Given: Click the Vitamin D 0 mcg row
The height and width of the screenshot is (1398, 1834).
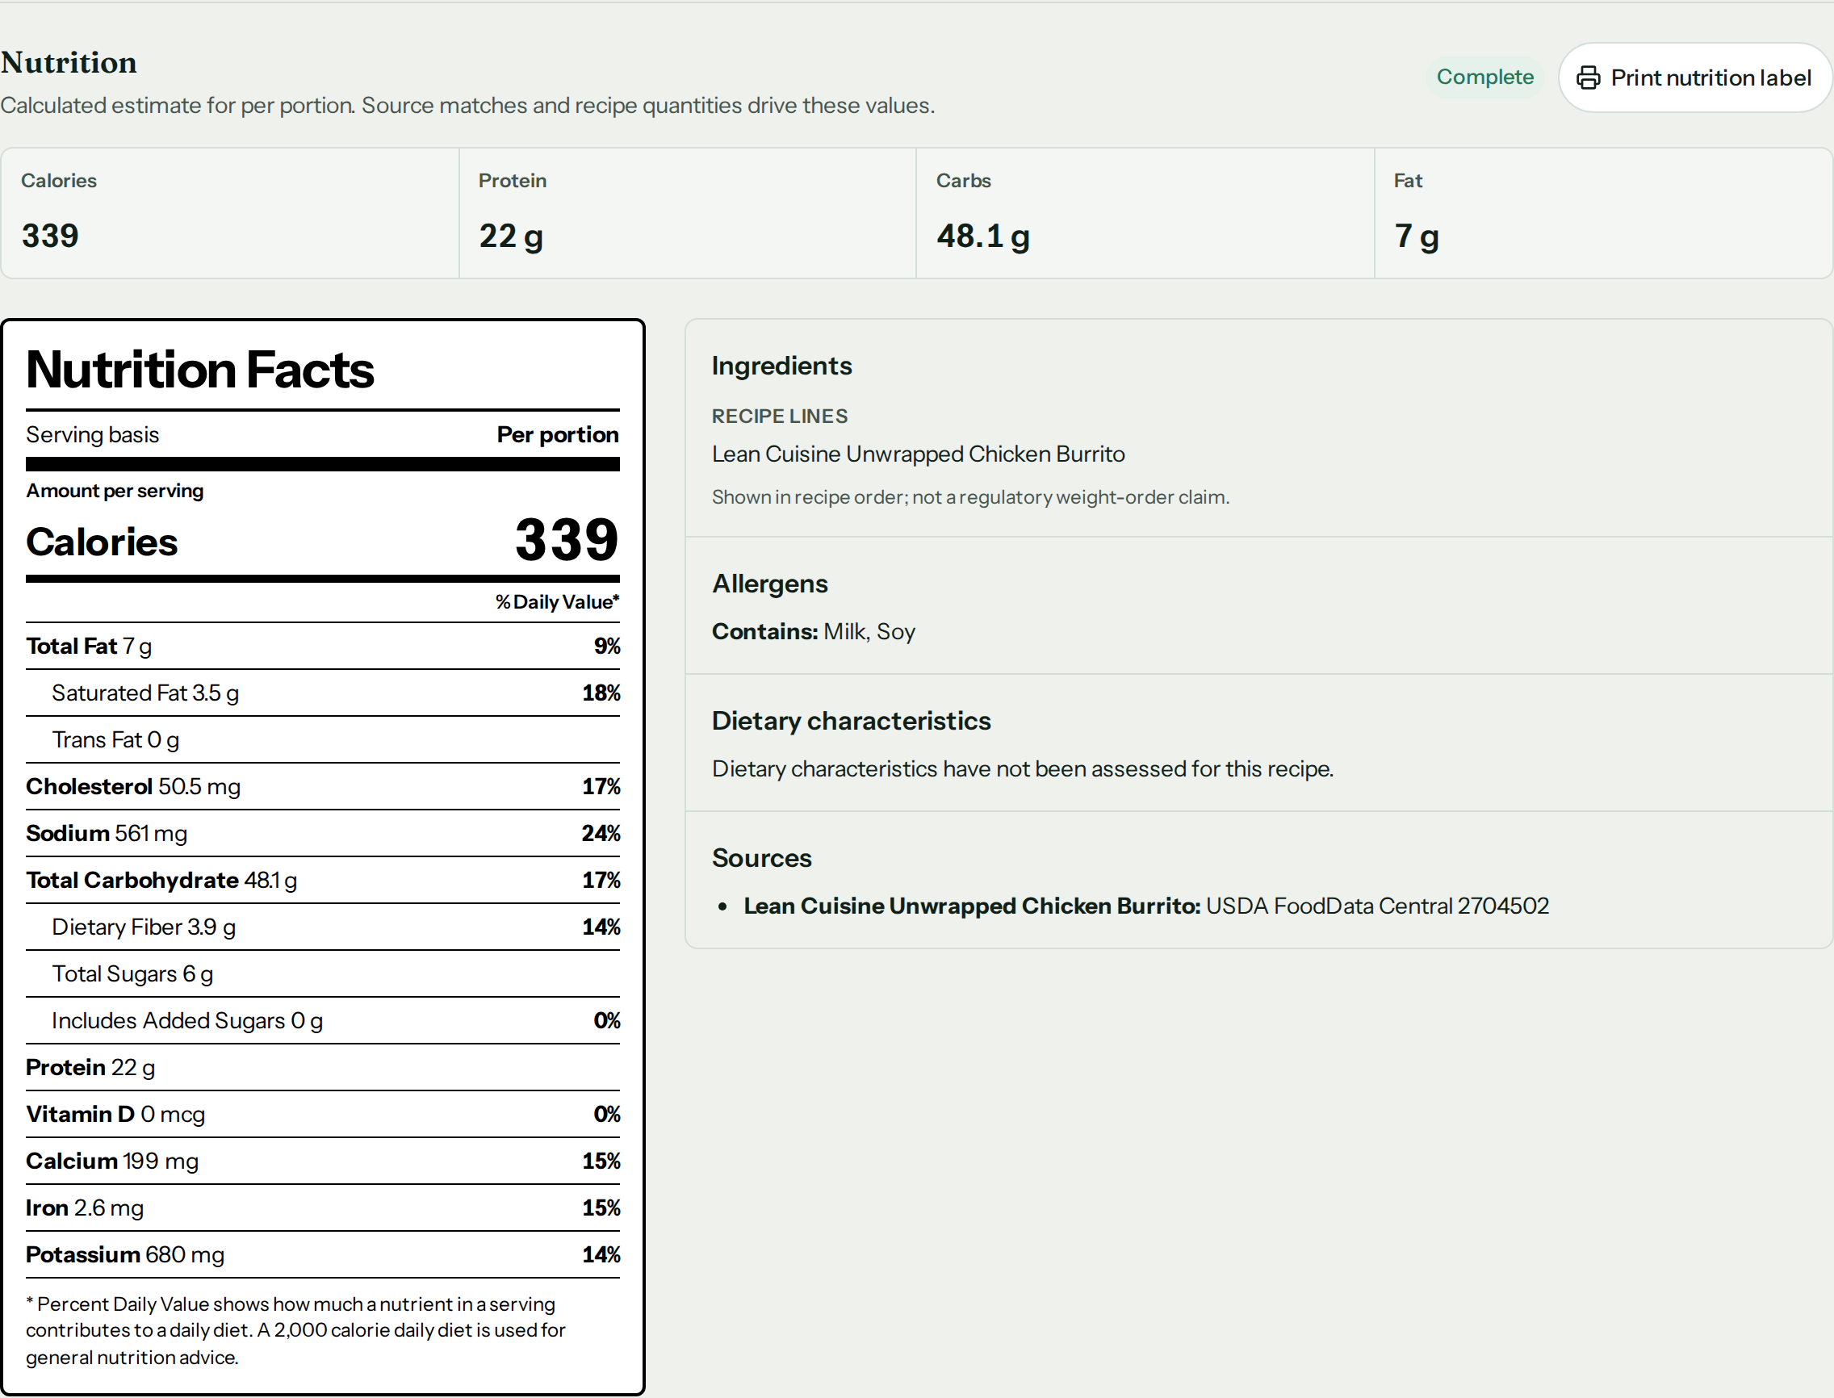Looking at the screenshot, I should tap(323, 1113).
